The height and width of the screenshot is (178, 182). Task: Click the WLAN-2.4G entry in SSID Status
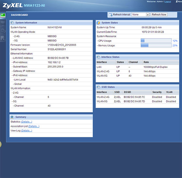(103, 97)
